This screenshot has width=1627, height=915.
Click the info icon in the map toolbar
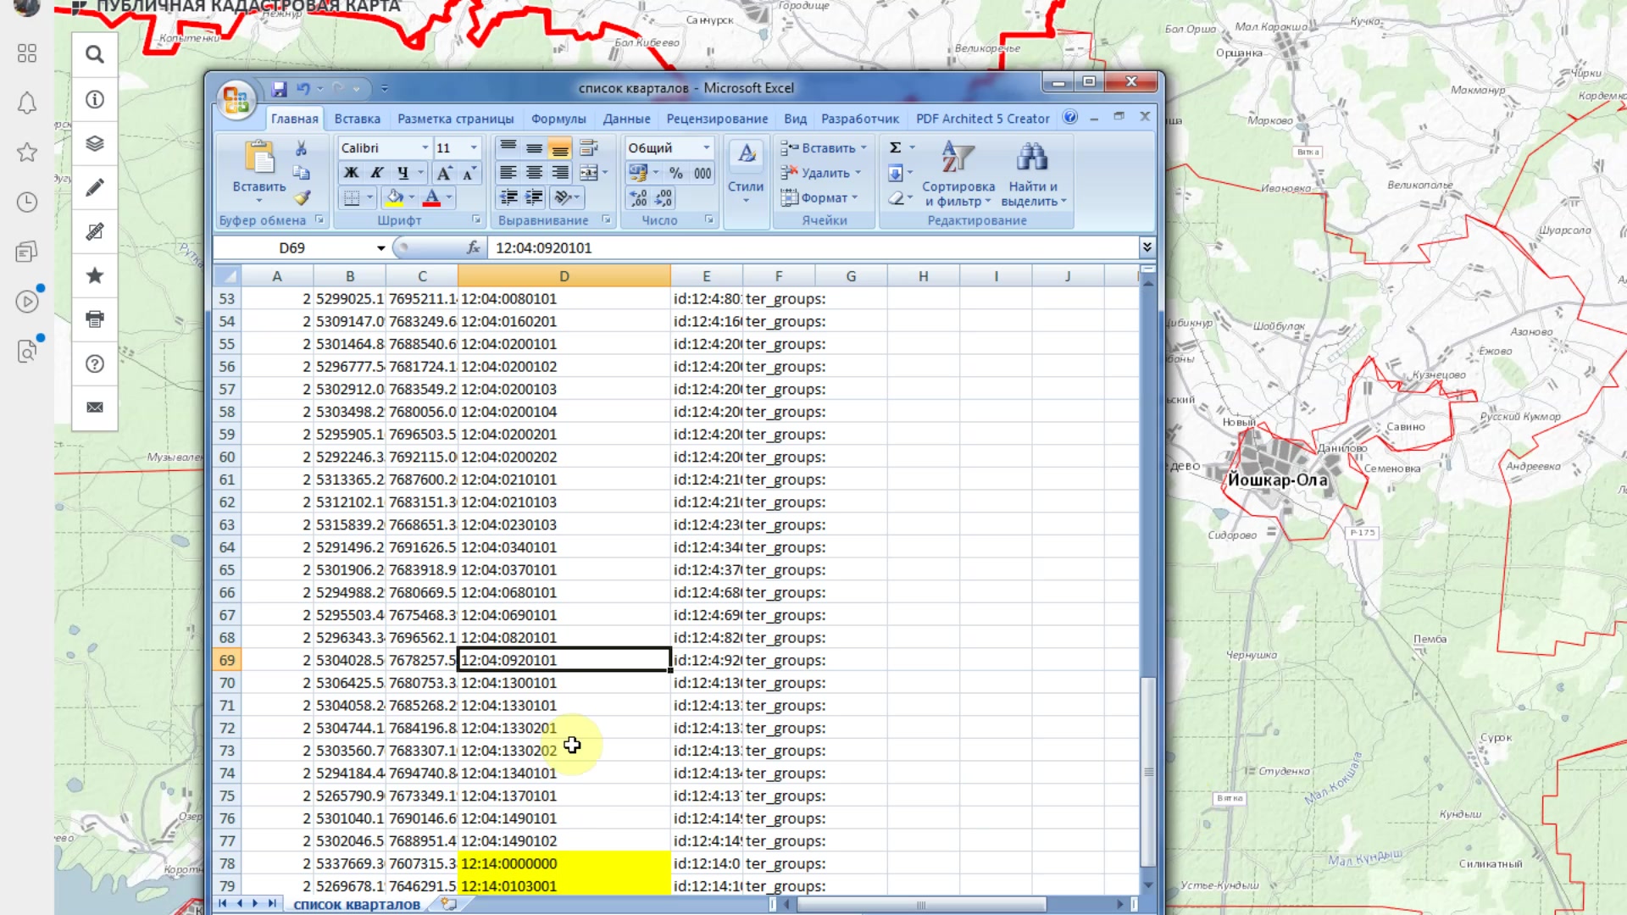95,99
